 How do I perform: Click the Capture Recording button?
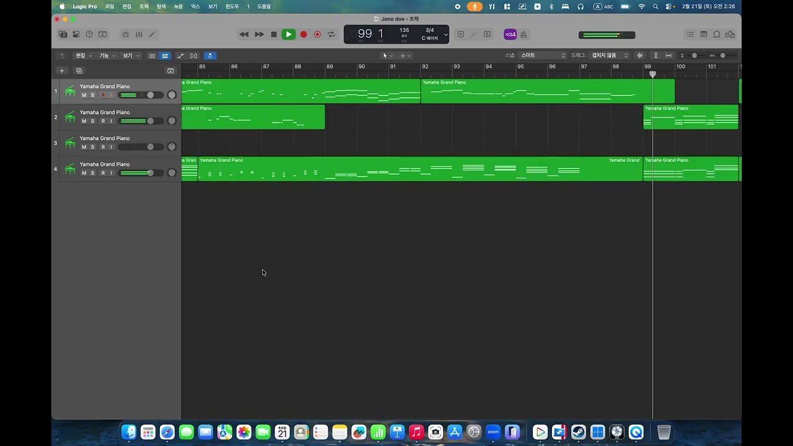[317, 35]
